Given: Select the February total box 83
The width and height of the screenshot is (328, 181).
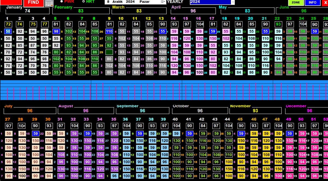Looking at the screenshot, I should 81,11.
